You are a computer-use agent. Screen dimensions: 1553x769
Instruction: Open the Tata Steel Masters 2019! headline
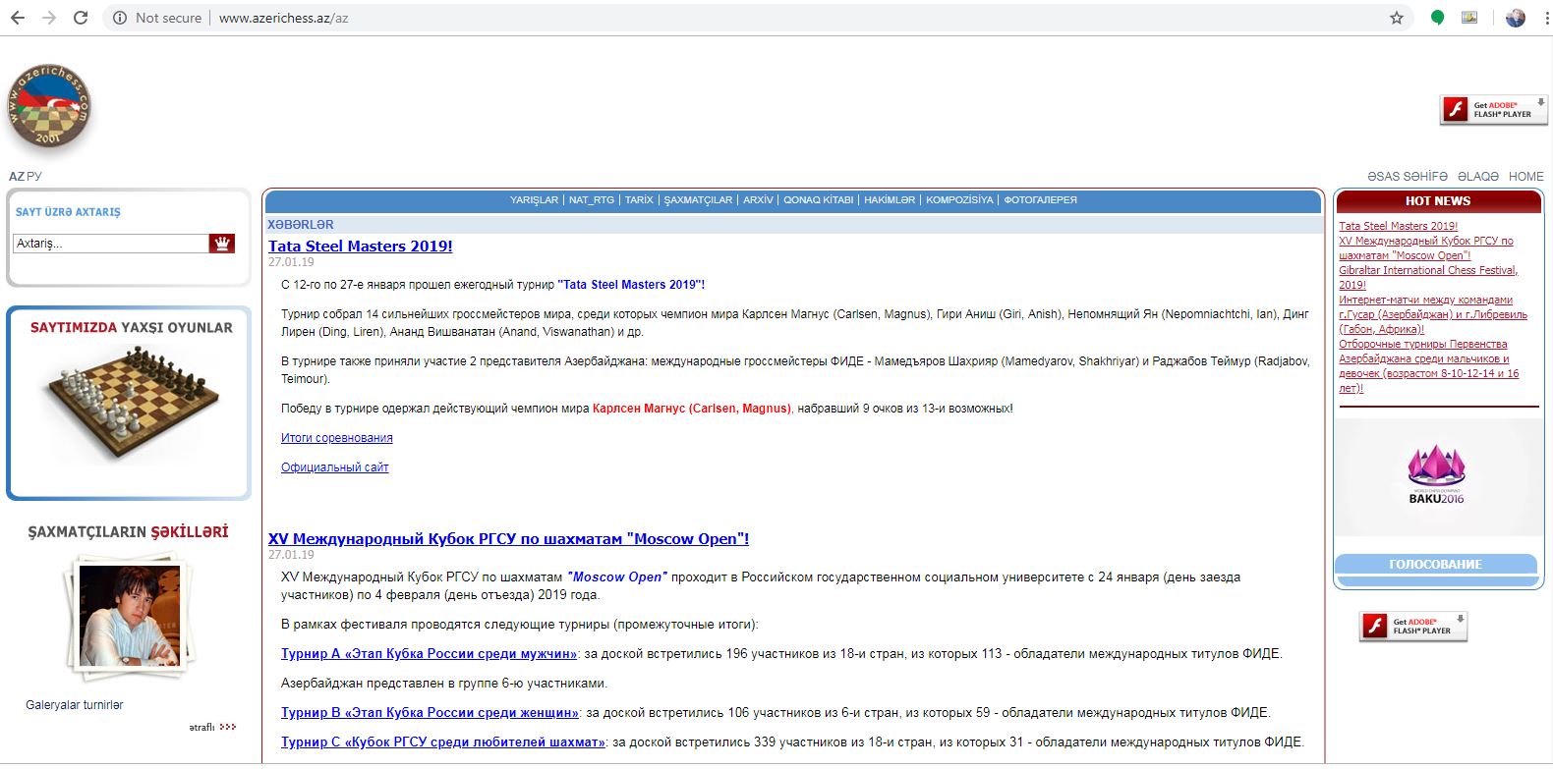[x=361, y=247]
